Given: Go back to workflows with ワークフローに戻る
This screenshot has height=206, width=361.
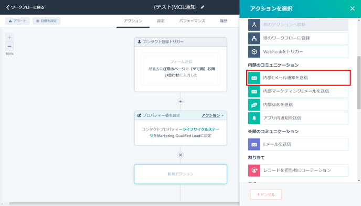Looking at the screenshot, I should (x=25, y=7).
